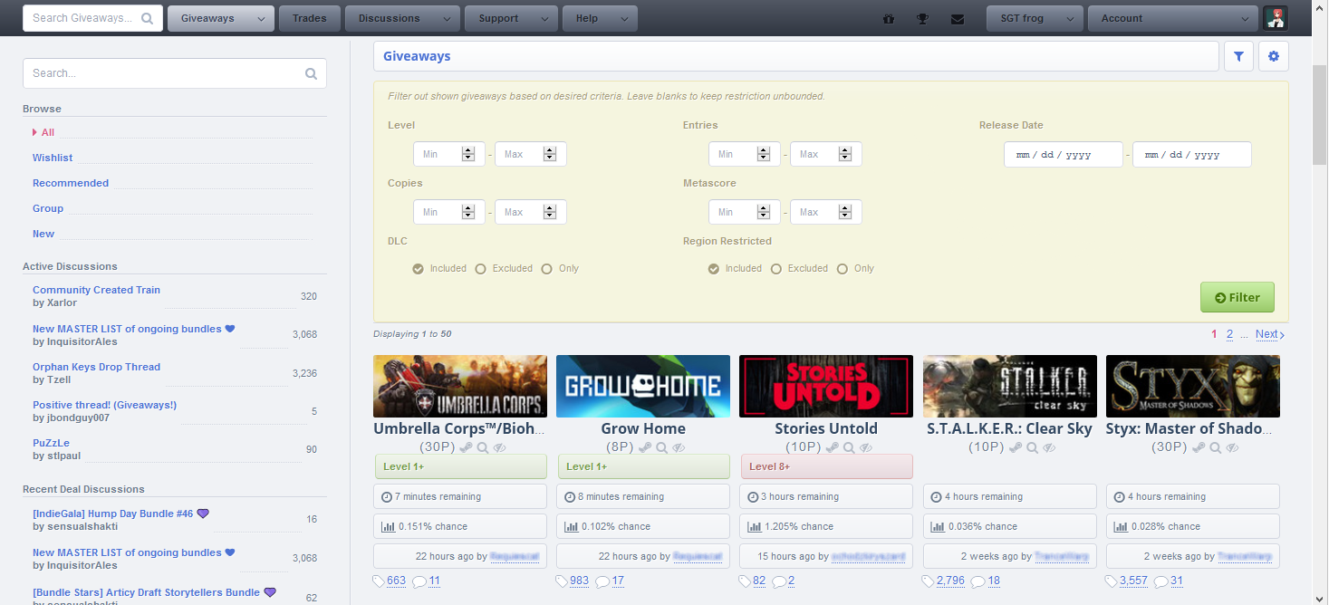Image resolution: width=1329 pixels, height=605 pixels.
Task: Select Group in the Browse sidebar
Action: (48, 208)
